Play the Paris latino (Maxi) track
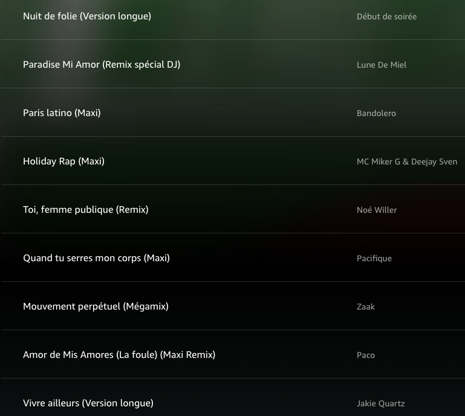The image size is (465, 416). pos(62,113)
